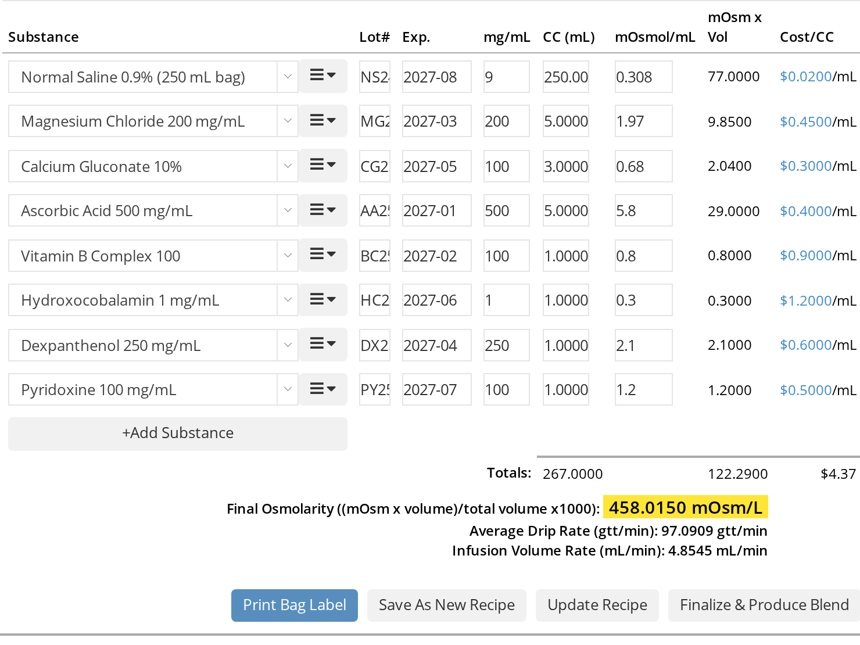Image resolution: width=860 pixels, height=645 pixels.
Task: Open the $1.2000 cost link for Hydroxocobalamin
Action: pyautogui.click(x=806, y=300)
